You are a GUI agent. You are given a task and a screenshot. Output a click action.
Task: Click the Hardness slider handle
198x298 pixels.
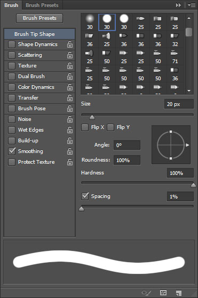193,185
